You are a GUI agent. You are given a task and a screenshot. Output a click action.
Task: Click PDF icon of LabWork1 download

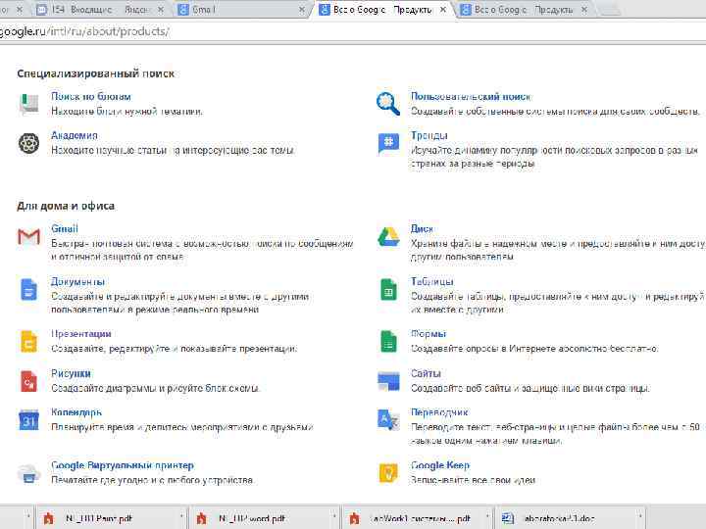click(x=354, y=518)
